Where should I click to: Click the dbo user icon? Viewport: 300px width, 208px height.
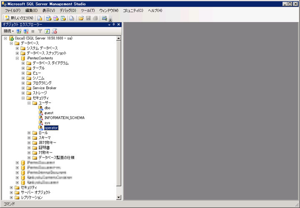point(41,108)
